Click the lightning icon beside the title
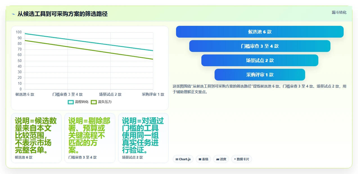The width and height of the screenshot is (358, 174). point(13,14)
